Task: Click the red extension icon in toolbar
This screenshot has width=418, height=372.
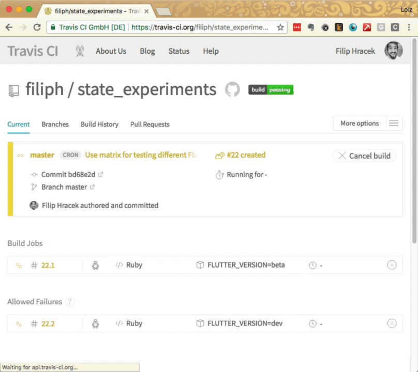Action: pos(297,27)
